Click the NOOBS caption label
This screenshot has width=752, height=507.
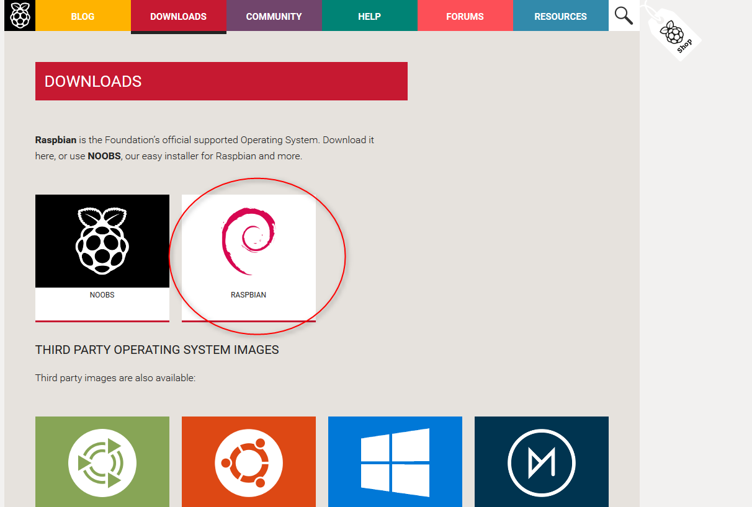pos(102,295)
